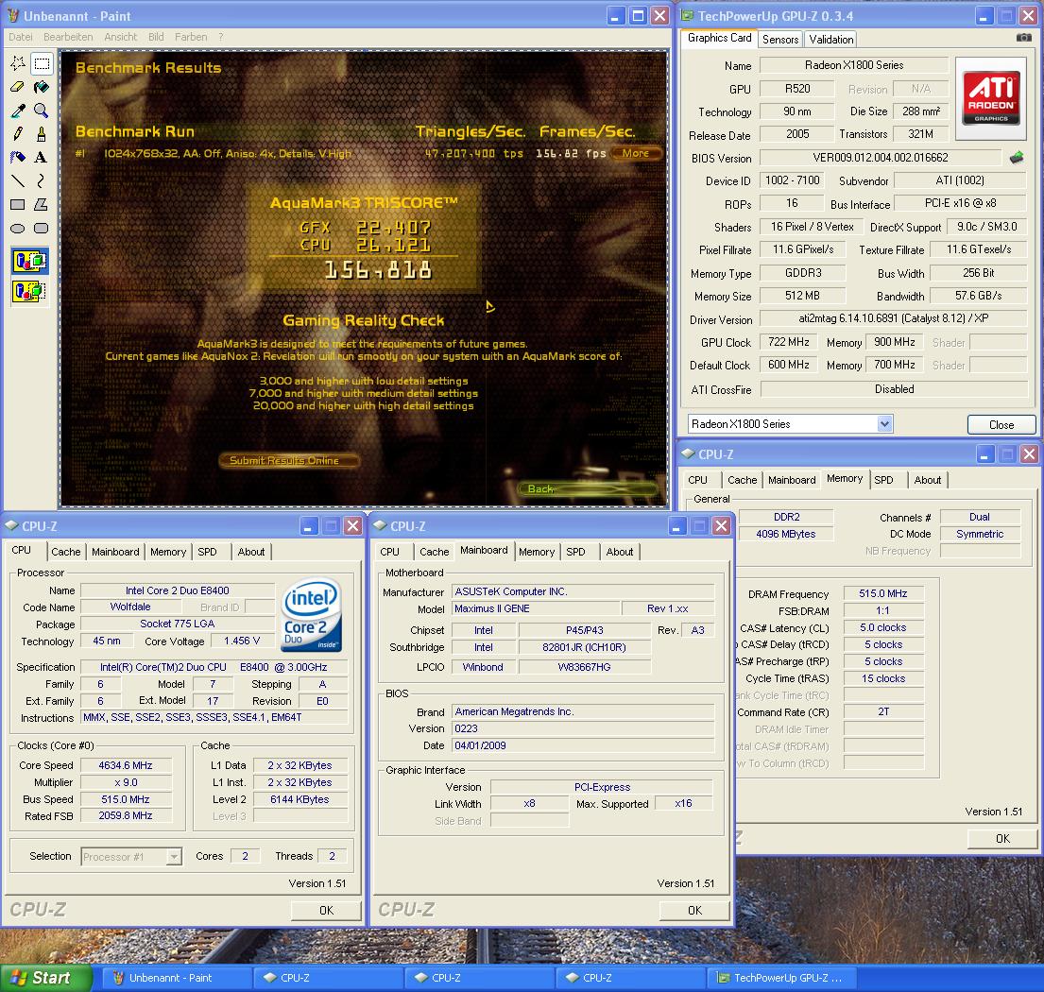
Task: Click the BIOS Date value 04/01/2009
Action: click(x=583, y=745)
